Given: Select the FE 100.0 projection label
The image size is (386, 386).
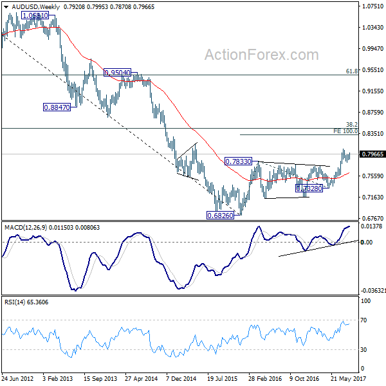Looking at the screenshot, I should coord(345,131).
